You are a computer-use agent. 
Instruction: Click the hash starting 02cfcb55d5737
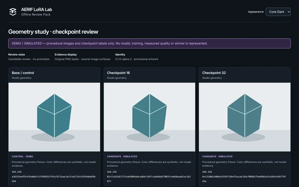pyautogui.click(x=149, y=179)
